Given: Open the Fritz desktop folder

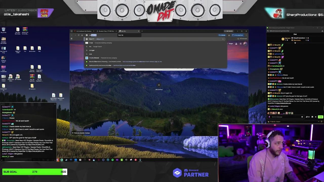Looking at the screenshot, I should pyautogui.click(x=39, y=49).
